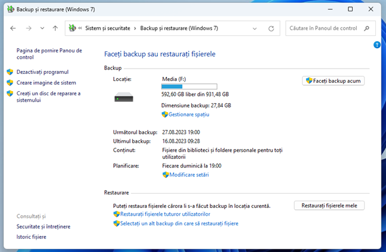Open Creare imagine de sistem
The image size is (386, 252).
46,83
